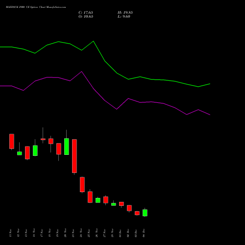Click the 19 Nov date label
This screenshot has height=245, width=245.
click(57, 233)
